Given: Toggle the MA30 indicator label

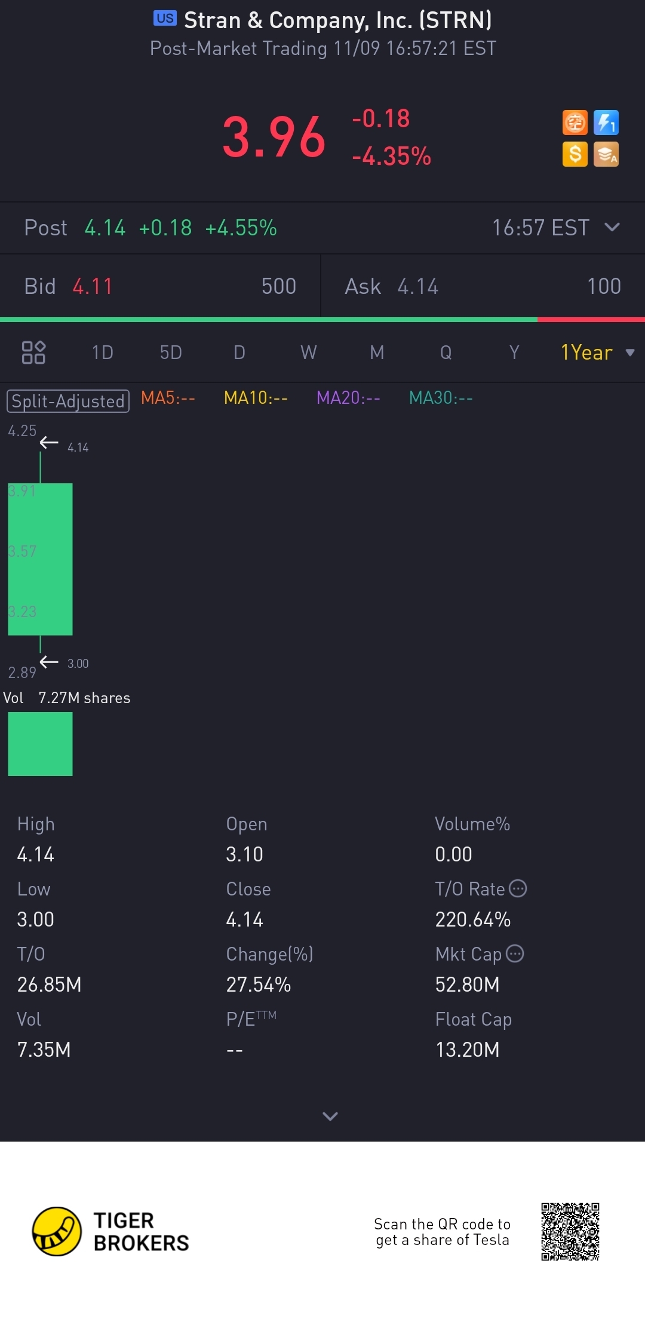Looking at the screenshot, I should point(441,398).
